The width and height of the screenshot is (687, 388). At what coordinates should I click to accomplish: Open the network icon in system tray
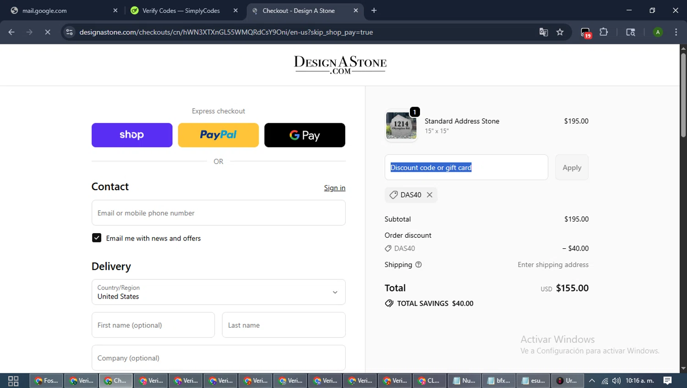(x=605, y=381)
